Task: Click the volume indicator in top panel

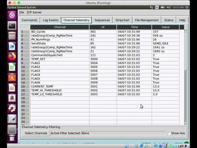Action: (x=168, y=7)
